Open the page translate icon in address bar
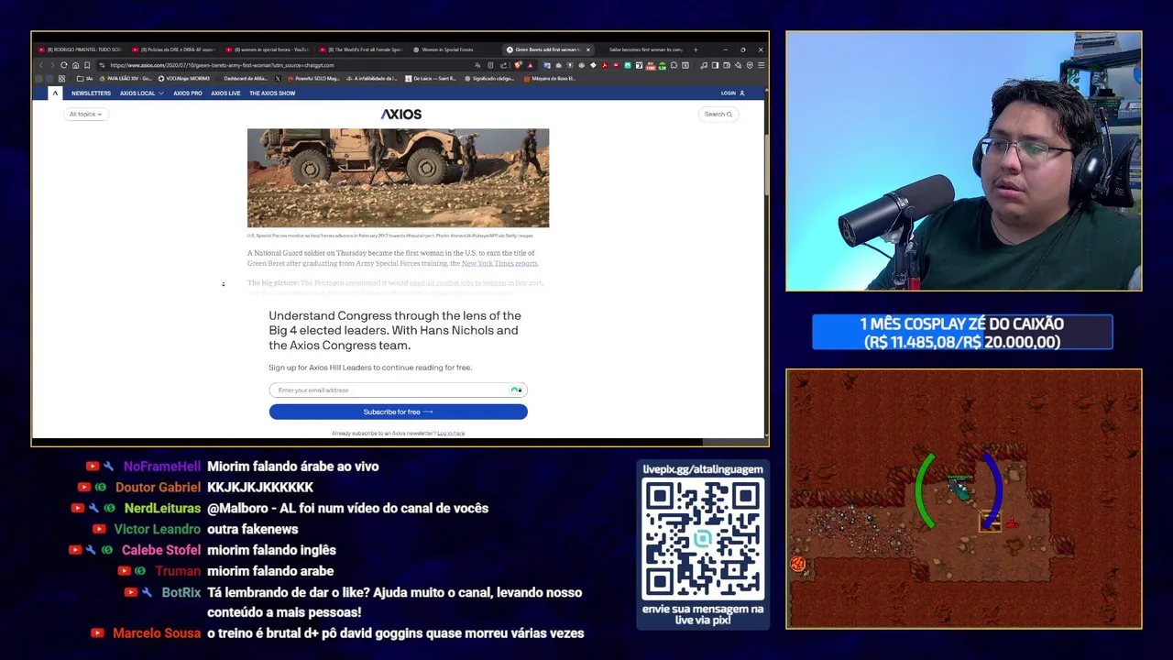 tap(477, 65)
